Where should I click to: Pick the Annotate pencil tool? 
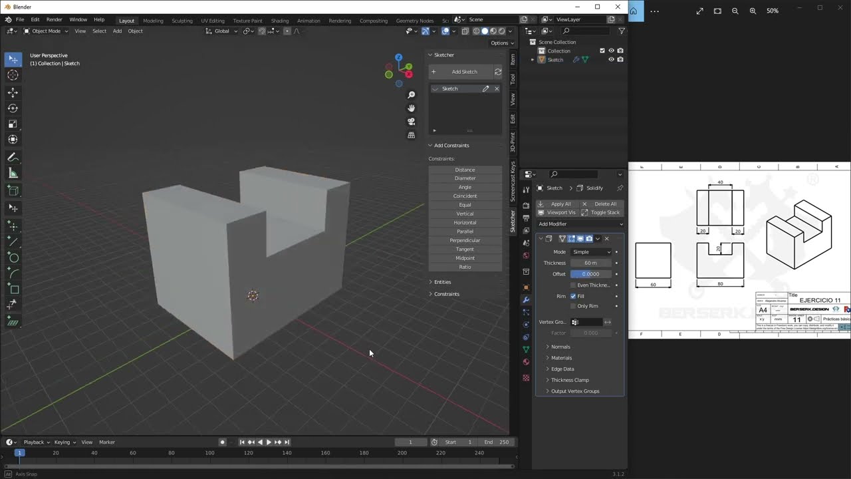tap(13, 158)
